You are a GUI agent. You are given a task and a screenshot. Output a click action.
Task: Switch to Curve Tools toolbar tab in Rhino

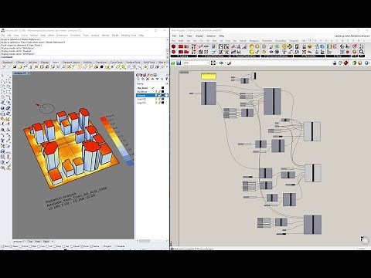117,62
